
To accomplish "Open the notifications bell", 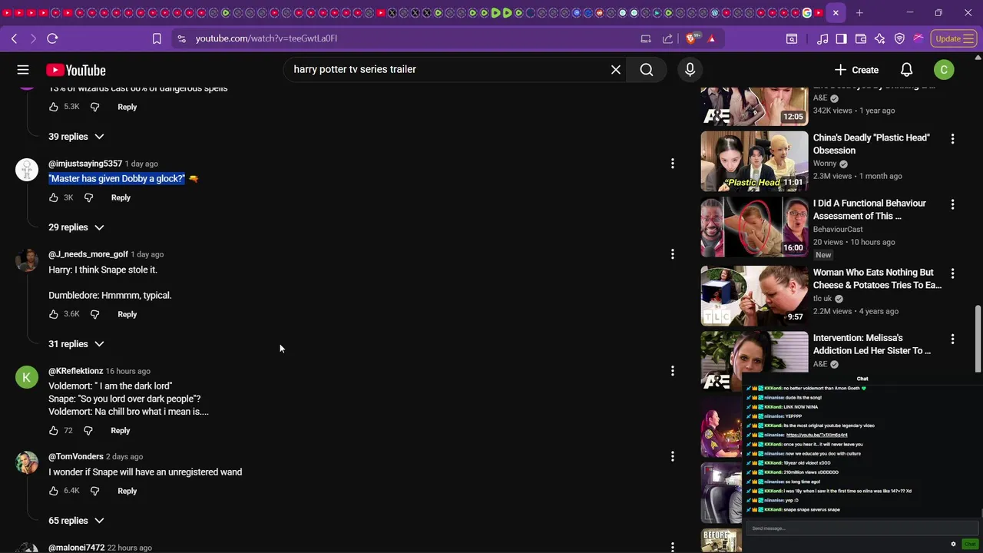I will click(x=906, y=70).
